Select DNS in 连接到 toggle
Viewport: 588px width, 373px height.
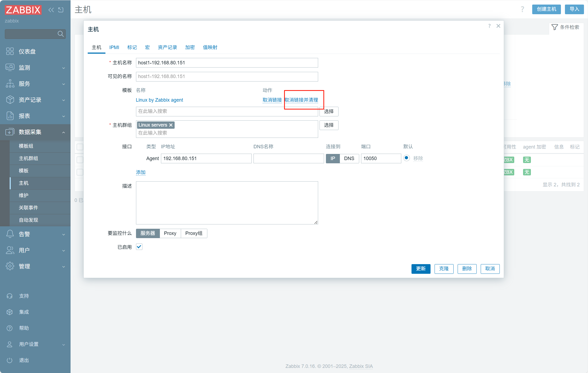coord(349,158)
